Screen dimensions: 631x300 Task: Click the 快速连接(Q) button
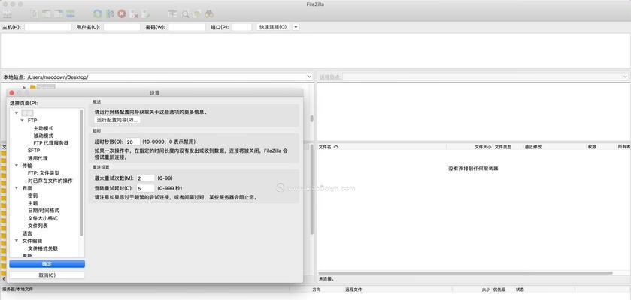point(273,27)
